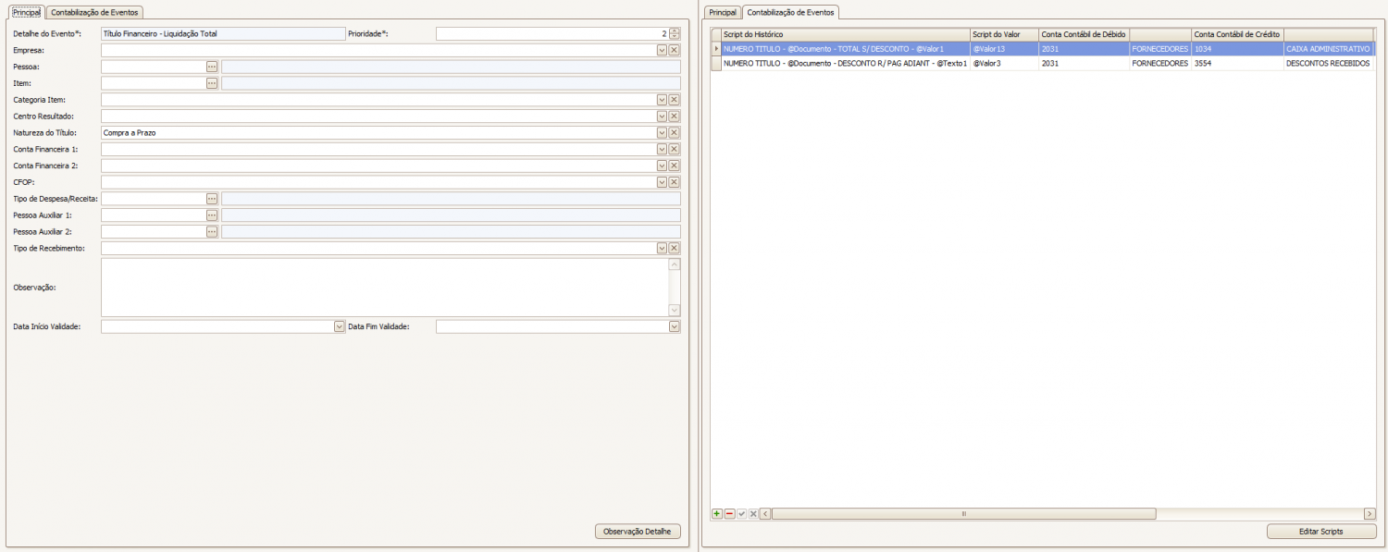Expand the Conta Financeira 2 dropdown

662,166
